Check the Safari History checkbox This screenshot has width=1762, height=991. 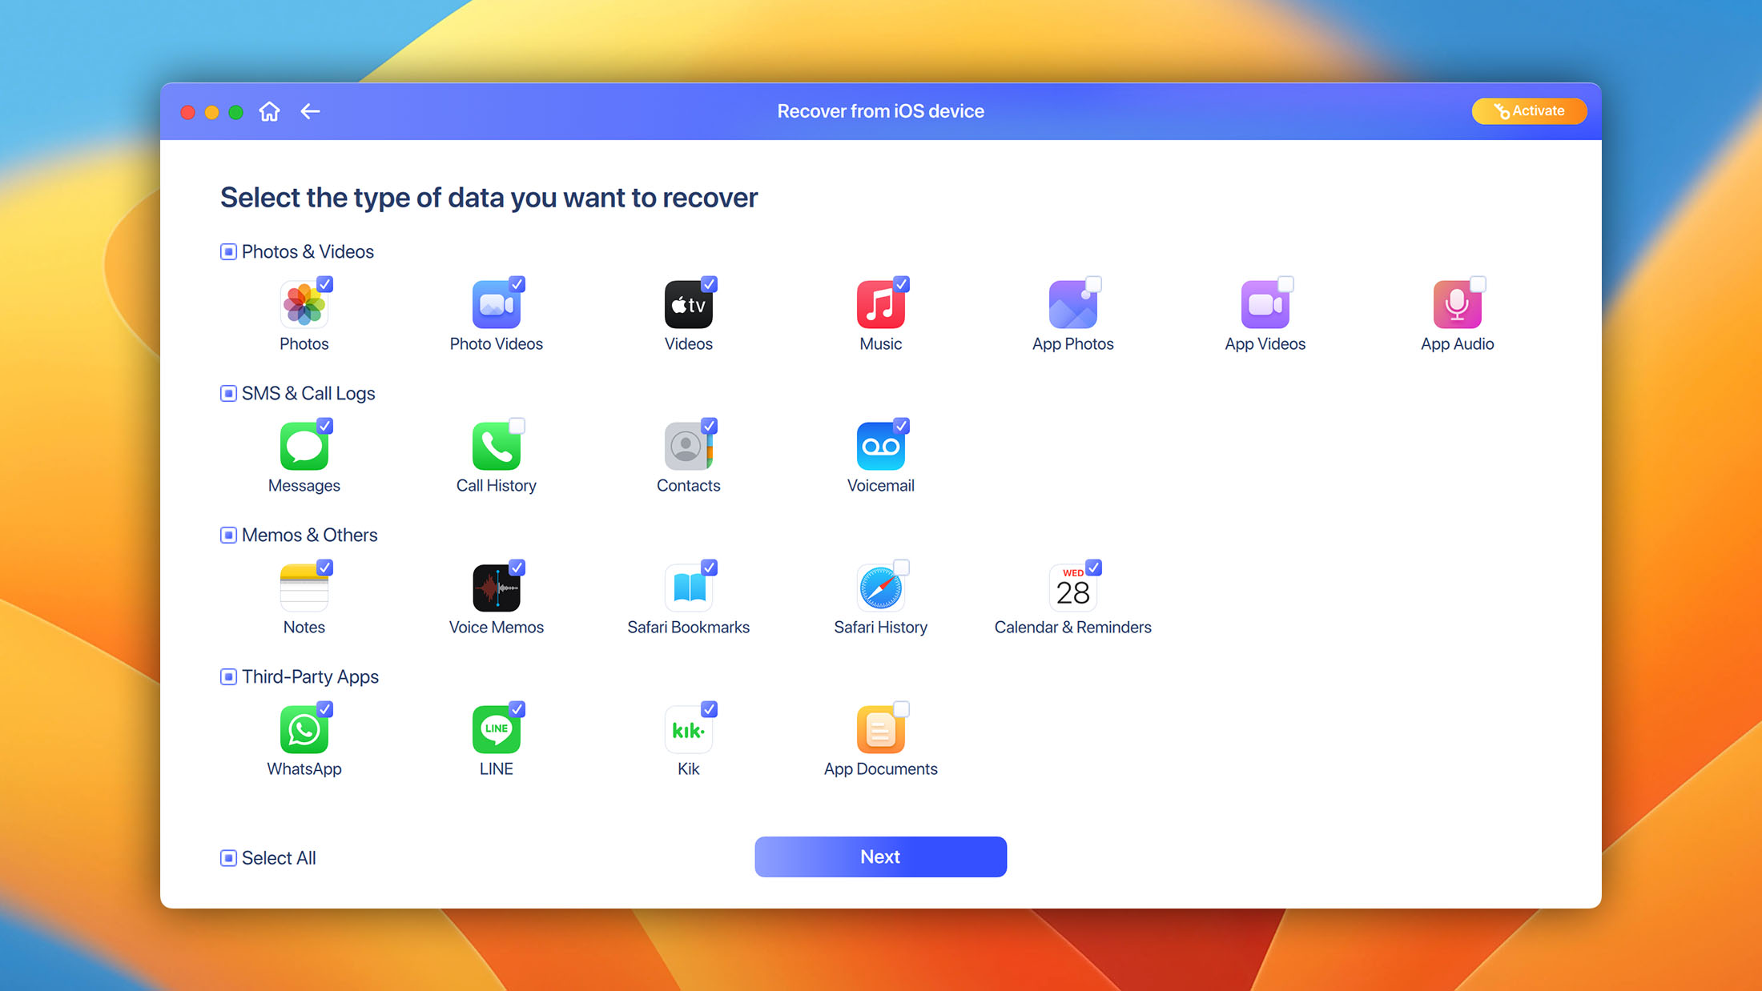(902, 568)
